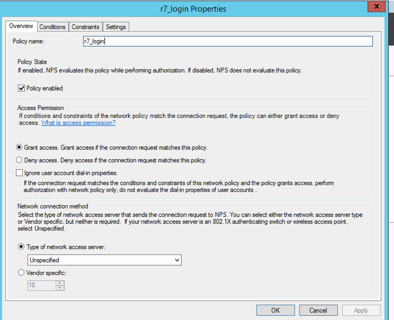Viewport: 394px width, 320px height.
Task: Confirm changes with the OK button
Action: pyautogui.click(x=275, y=310)
